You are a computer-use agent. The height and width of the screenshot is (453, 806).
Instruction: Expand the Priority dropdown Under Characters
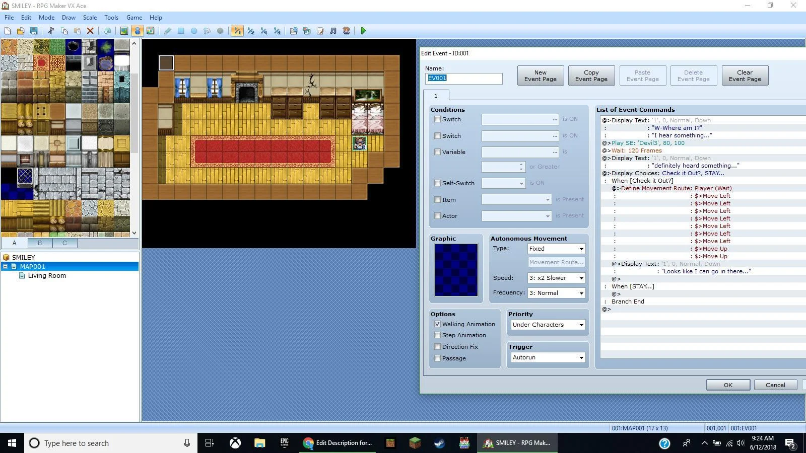click(548, 325)
